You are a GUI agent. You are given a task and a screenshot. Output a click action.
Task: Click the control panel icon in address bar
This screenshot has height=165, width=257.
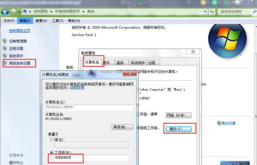coord(25,12)
